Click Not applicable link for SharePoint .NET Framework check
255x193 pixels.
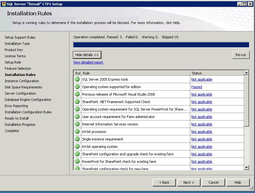(x=201, y=102)
